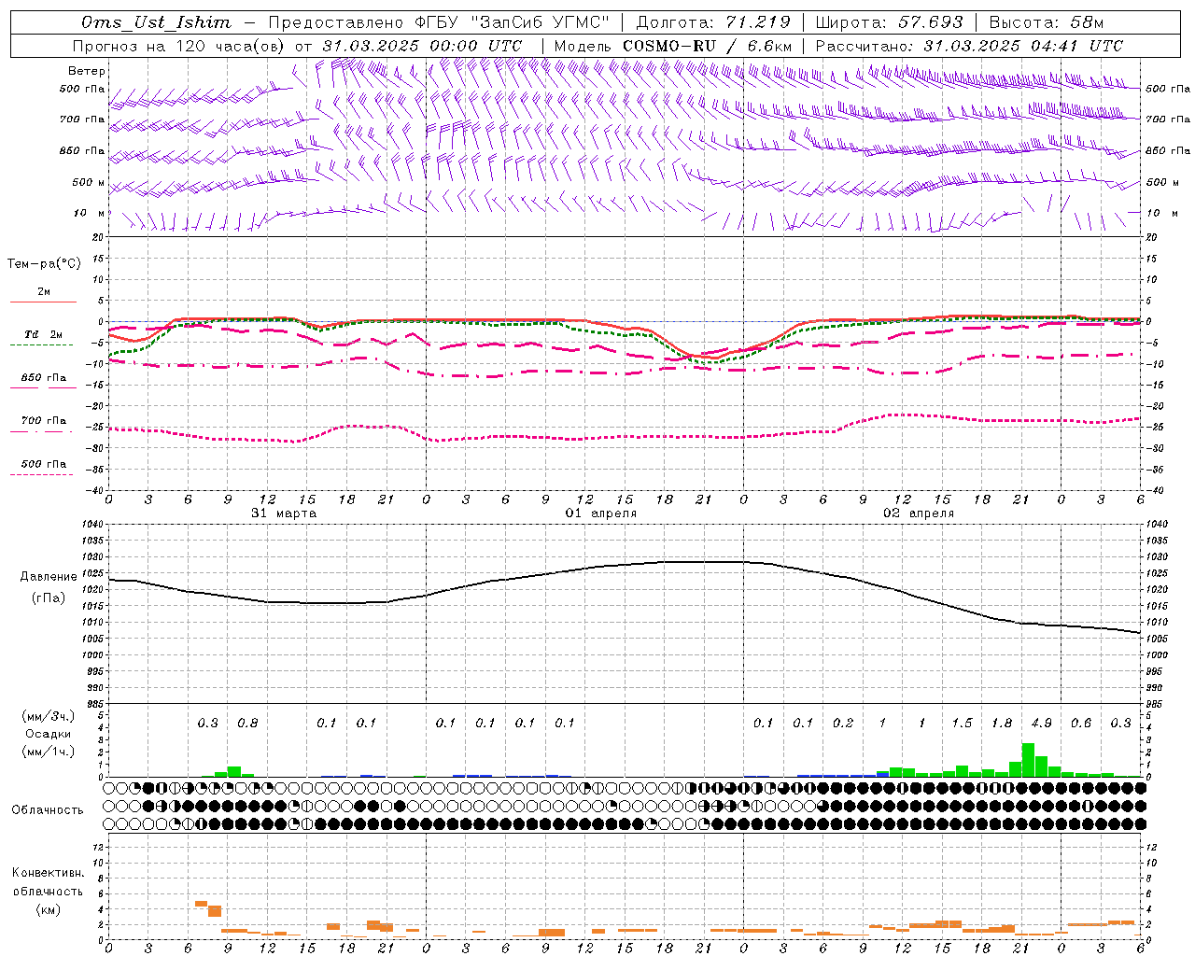This screenshot has height=956, width=1195.
Task: Click the '700 гПа' temperature legend line sample
Action: (43, 431)
